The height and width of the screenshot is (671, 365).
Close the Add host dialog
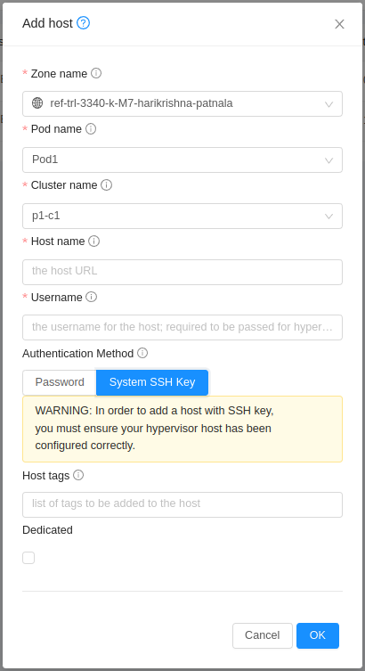[x=339, y=24]
